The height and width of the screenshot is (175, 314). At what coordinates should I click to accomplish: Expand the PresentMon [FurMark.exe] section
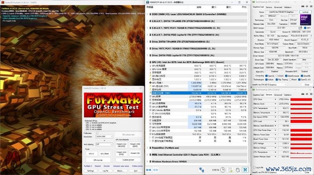[148, 148]
